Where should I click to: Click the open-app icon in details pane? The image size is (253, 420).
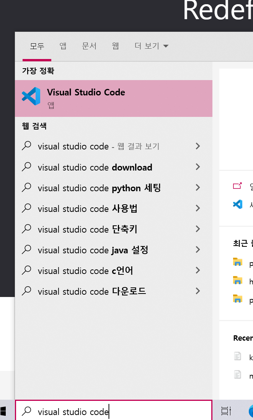(x=237, y=185)
